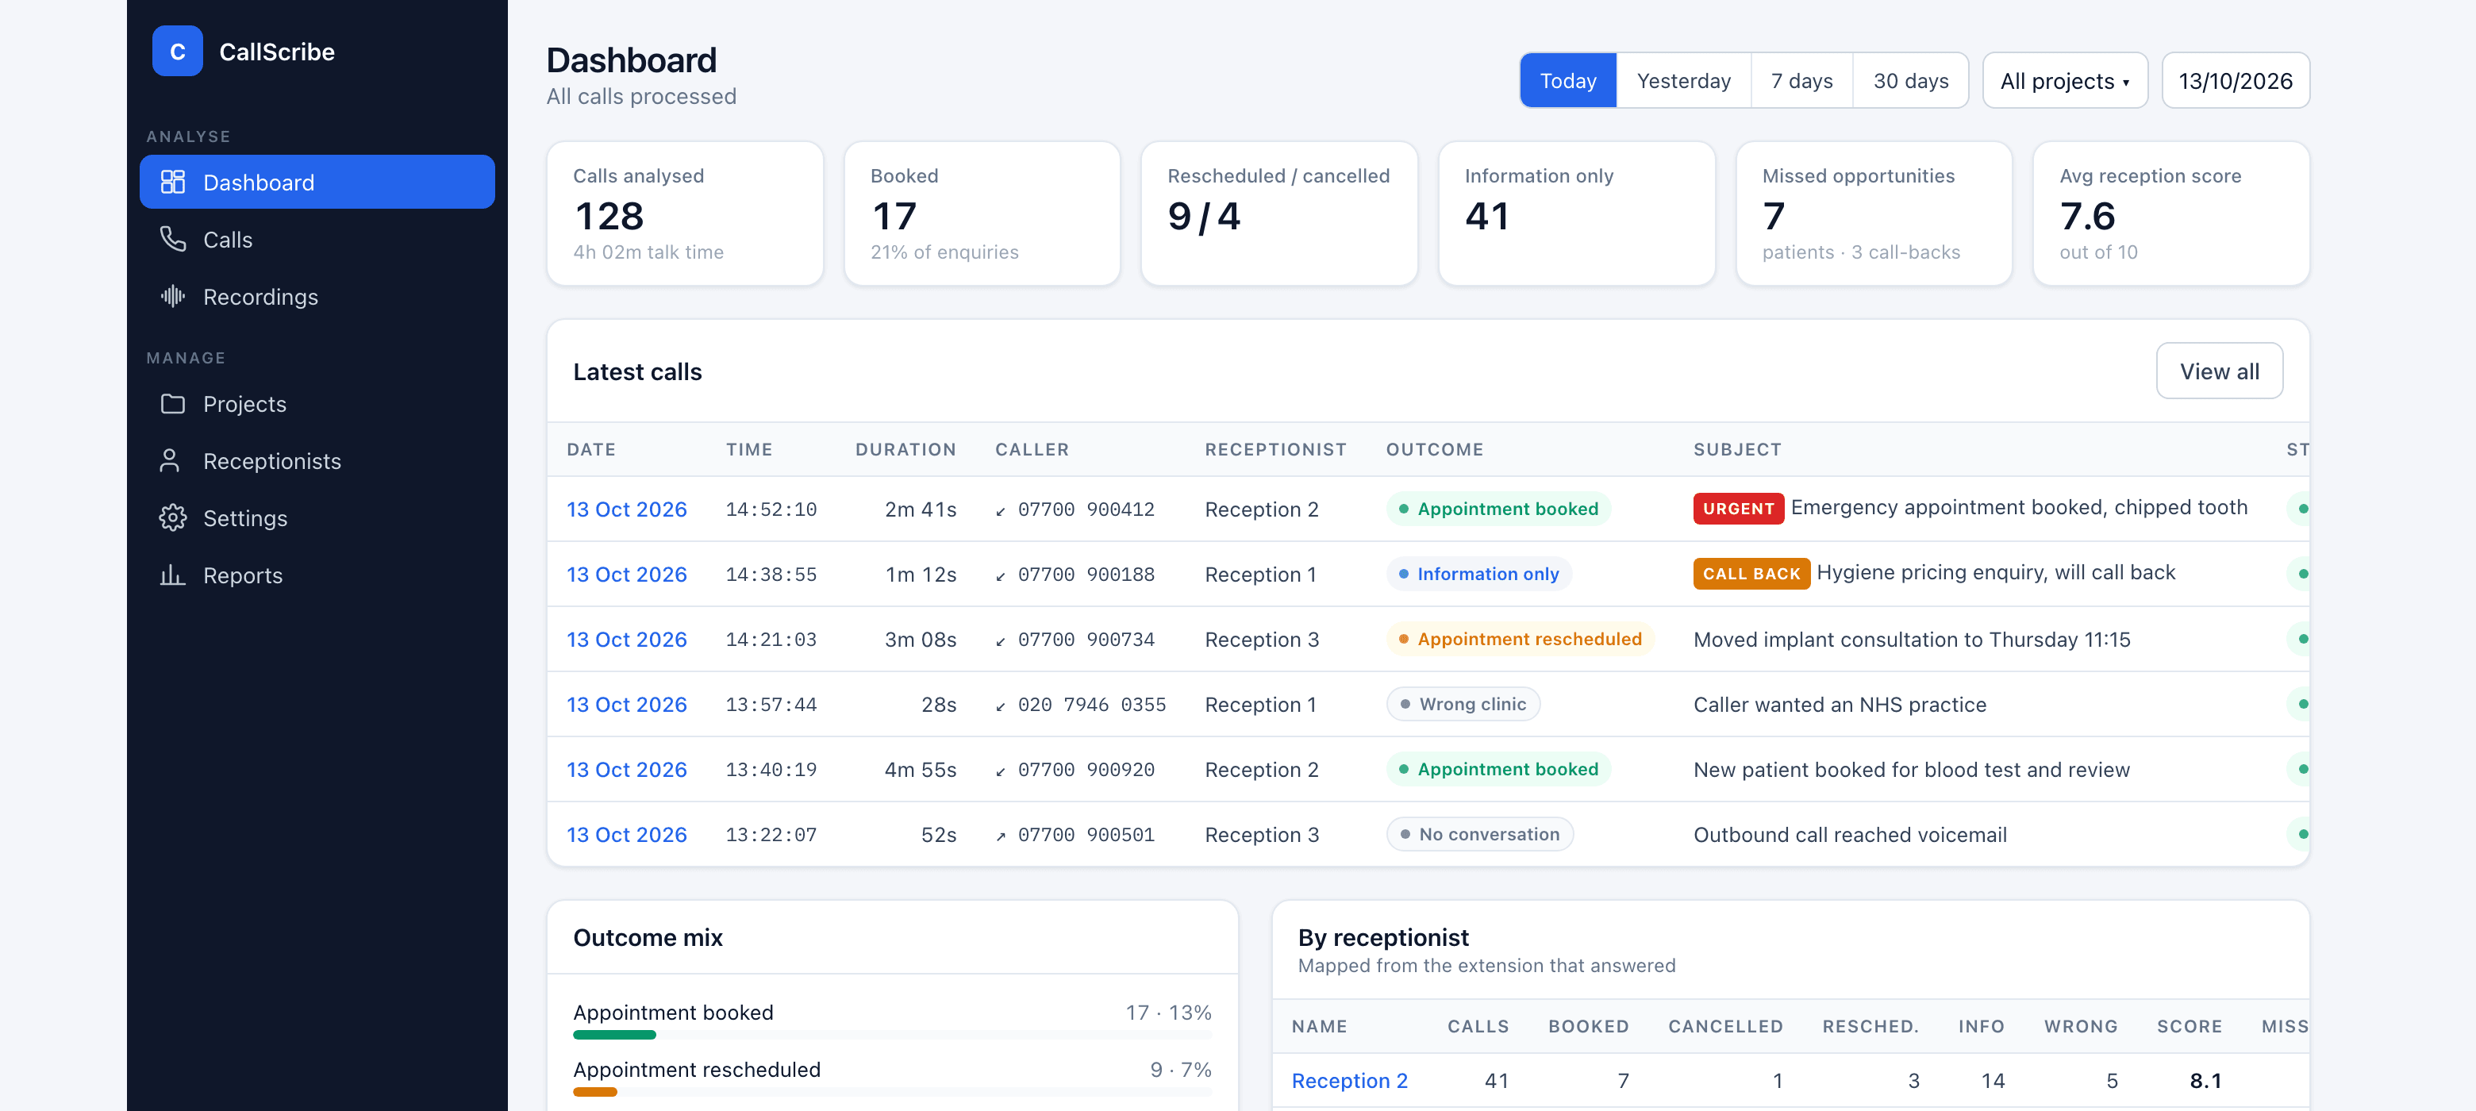Open the 14:38:55 call date link
Screen dimensions: 2476x1111
coord(627,575)
